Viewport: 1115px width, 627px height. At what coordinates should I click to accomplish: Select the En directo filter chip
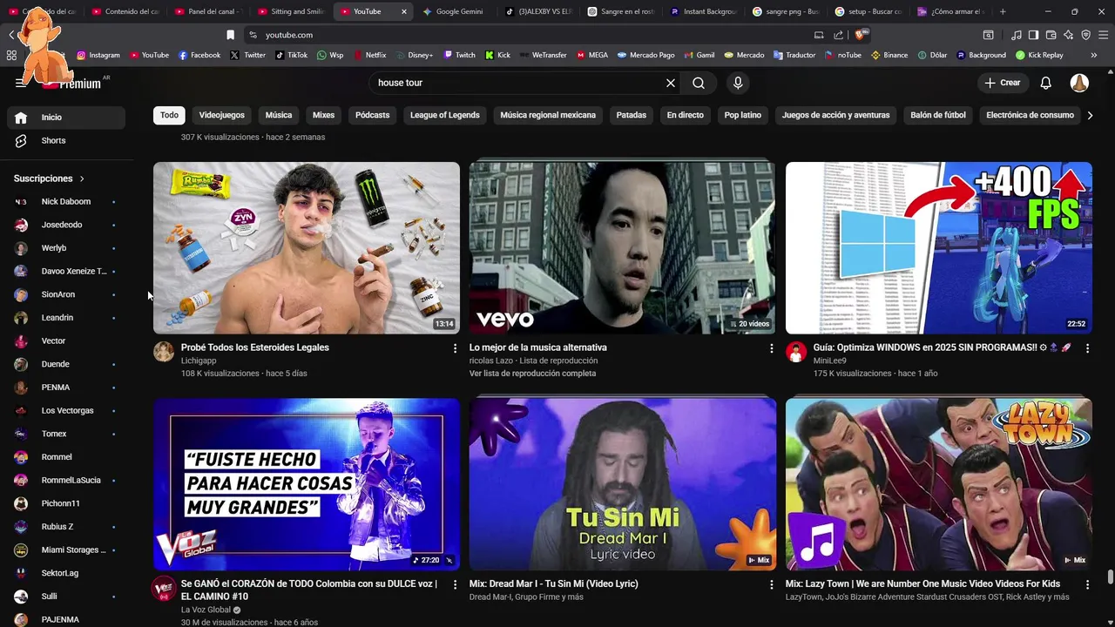coord(686,115)
